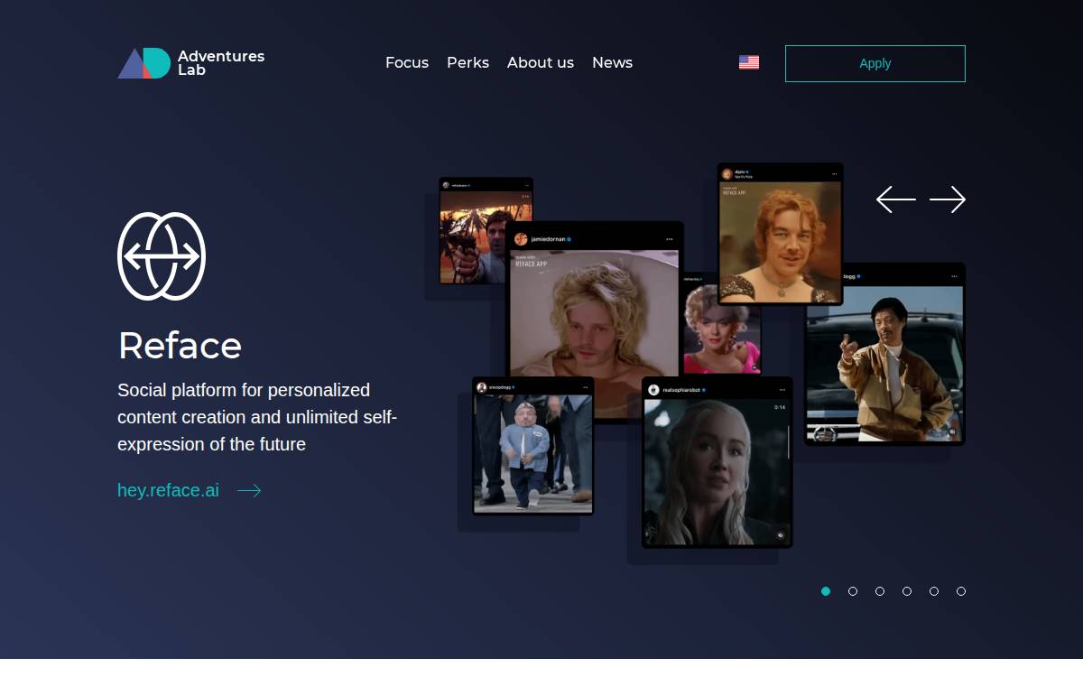Screen dimensions: 1083x677
Task: Click the Reface globe logo icon
Action: pos(162,256)
